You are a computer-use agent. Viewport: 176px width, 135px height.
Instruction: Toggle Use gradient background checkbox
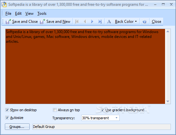pos(102,110)
